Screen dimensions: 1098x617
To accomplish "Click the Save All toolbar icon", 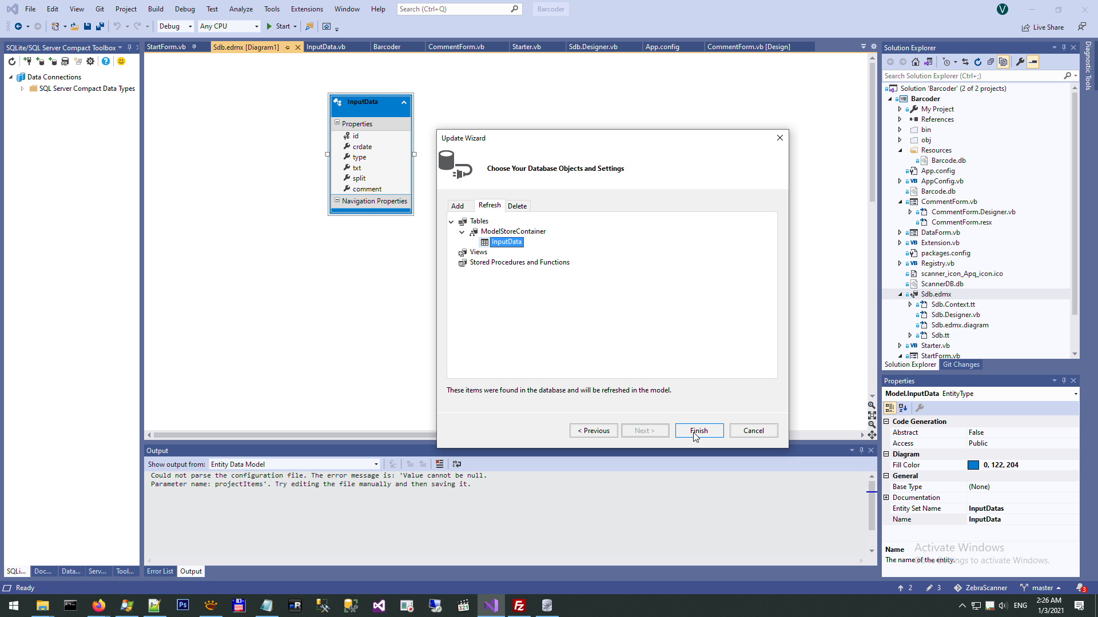I will coord(100,26).
